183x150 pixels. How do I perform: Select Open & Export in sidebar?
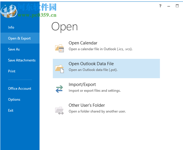click(x=20, y=38)
